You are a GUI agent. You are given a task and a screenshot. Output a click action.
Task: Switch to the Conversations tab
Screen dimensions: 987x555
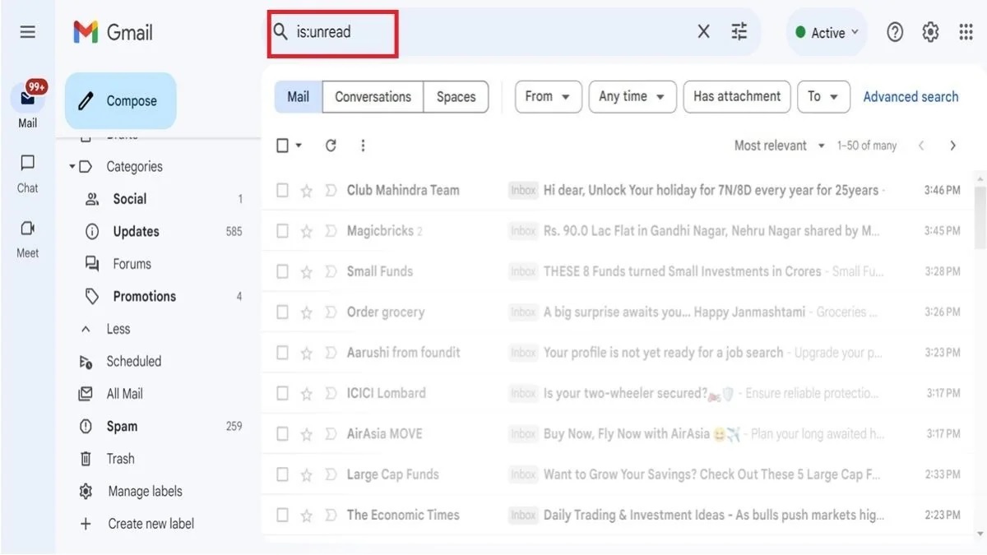point(373,96)
